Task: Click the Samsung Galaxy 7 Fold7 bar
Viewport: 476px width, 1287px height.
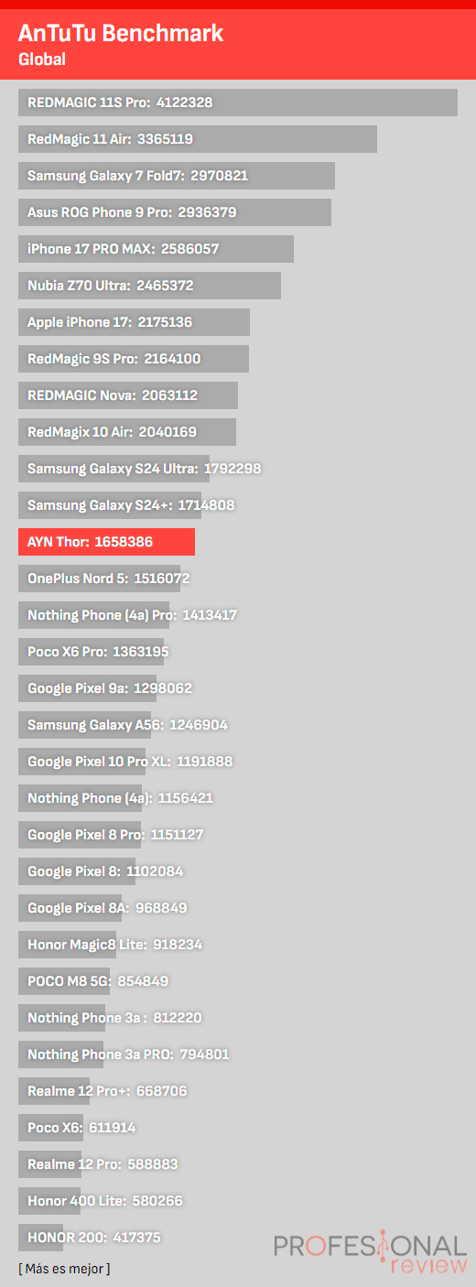Action: [x=177, y=176]
